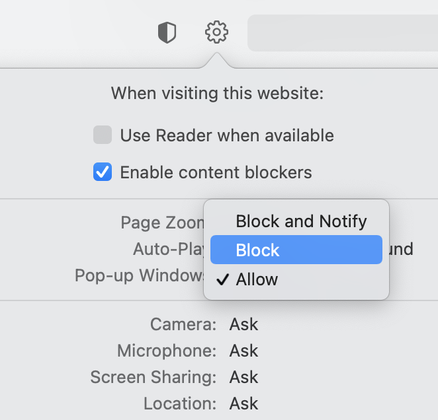Pick the checked Allow menu entry
438x420 pixels.
(257, 279)
